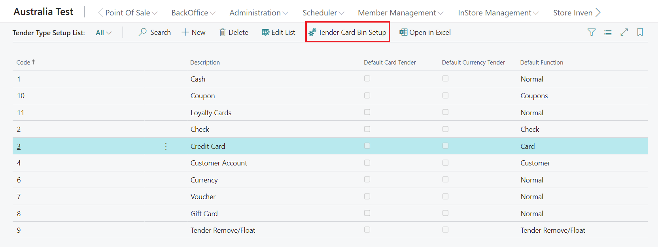Click the Delete trash icon

tap(223, 32)
